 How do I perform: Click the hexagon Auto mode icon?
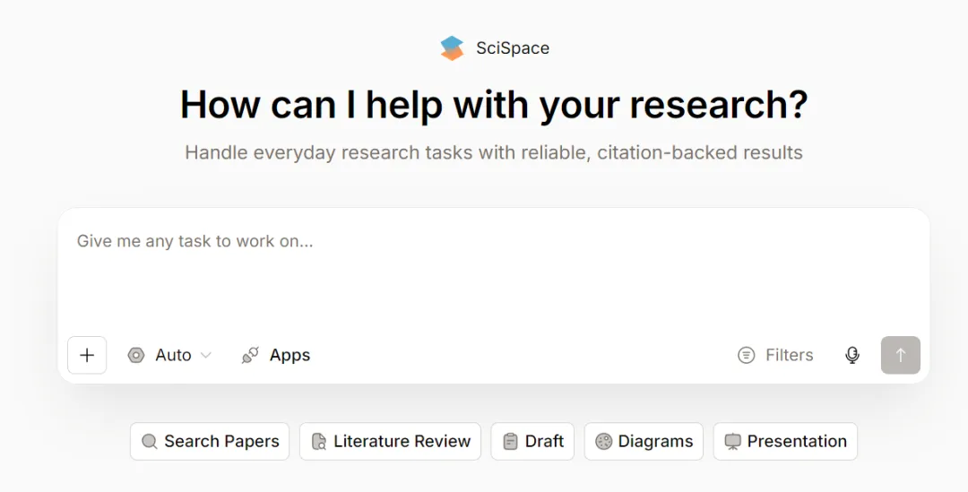point(136,355)
